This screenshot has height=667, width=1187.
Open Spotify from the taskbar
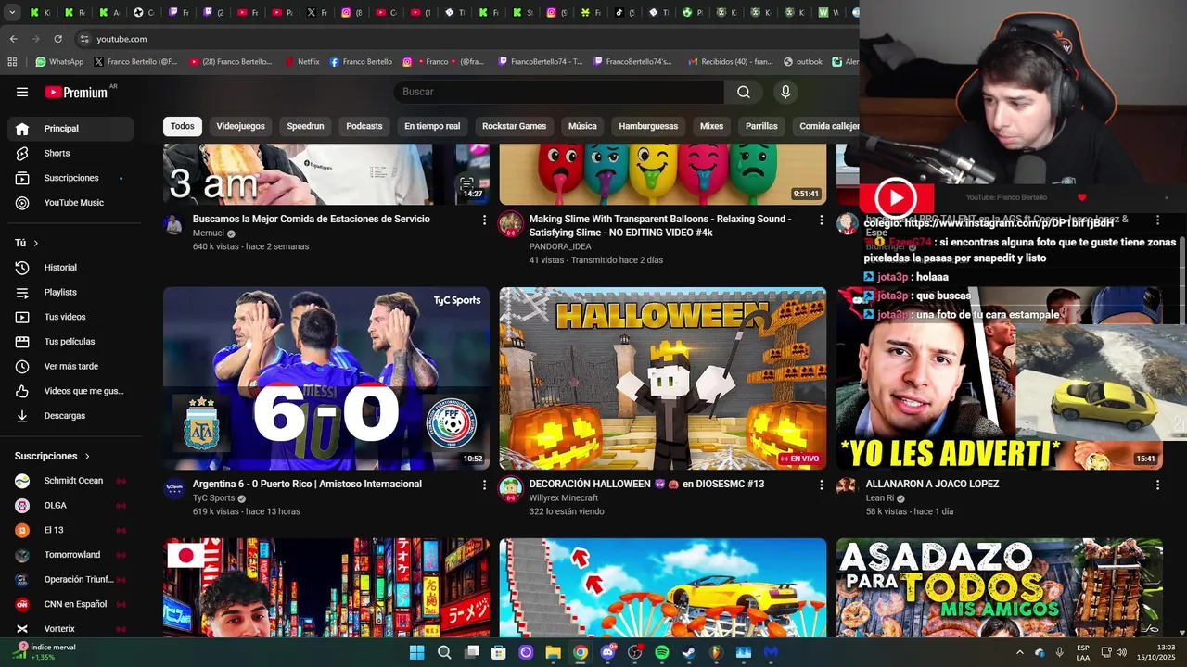tap(661, 652)
